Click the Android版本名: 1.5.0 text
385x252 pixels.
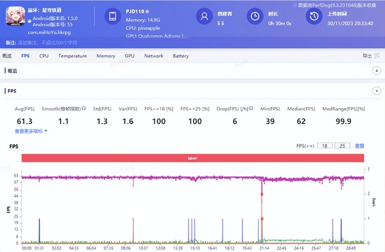(55, 18)
